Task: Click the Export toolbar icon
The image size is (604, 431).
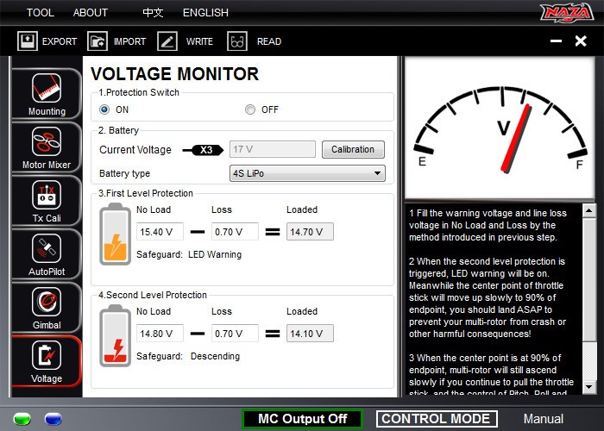Action: coord(28,41)
